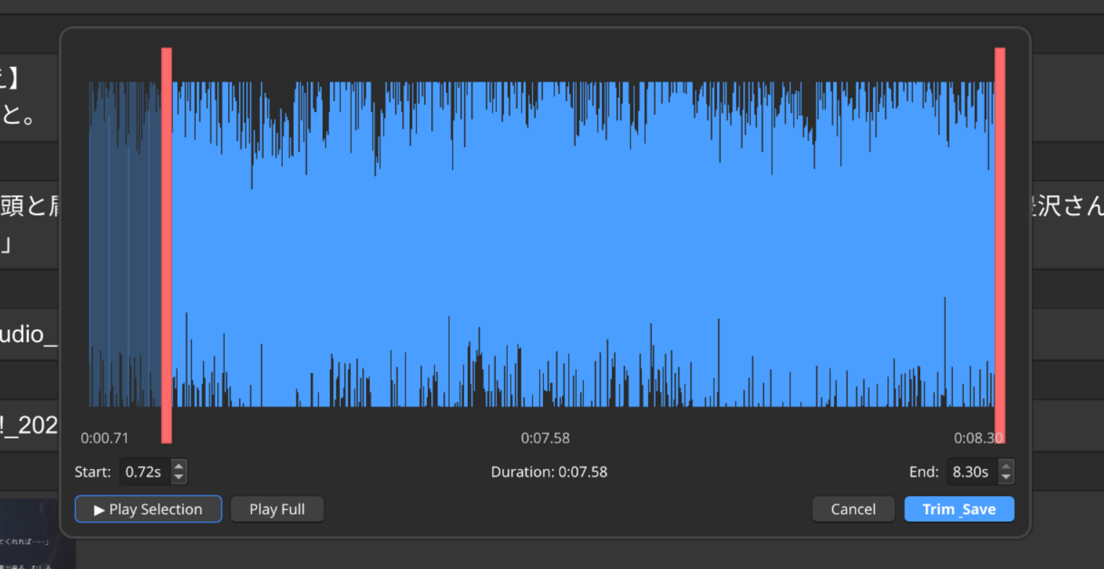This screenshot has width=1104, height=569.
Task: Cancel the trim dialog
Action: tap(853, 509)
